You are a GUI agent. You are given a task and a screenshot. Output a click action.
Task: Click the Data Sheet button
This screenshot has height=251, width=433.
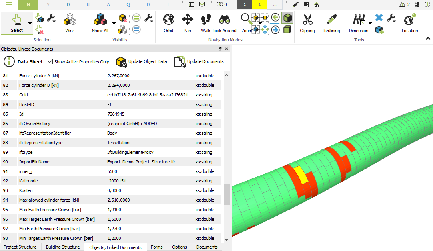click(23, 62)
